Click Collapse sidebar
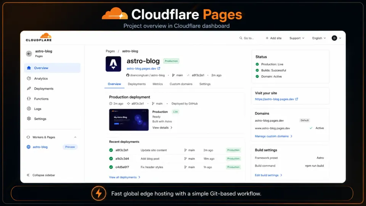 41,175
